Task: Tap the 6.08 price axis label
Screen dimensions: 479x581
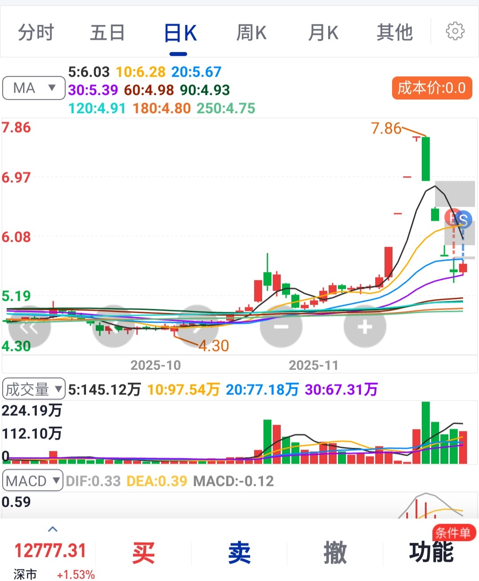Action: [16, 237]
